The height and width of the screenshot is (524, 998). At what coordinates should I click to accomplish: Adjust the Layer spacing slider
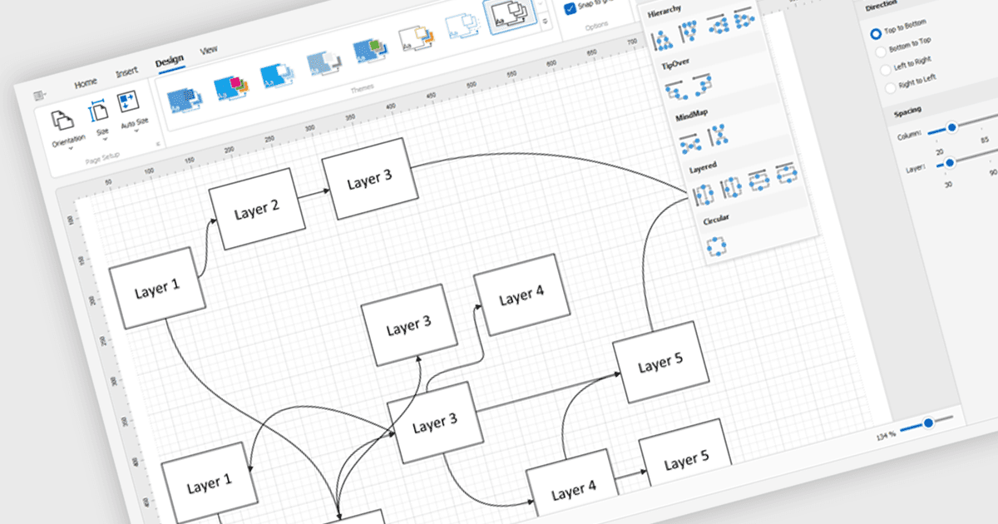tap(949, 162)
